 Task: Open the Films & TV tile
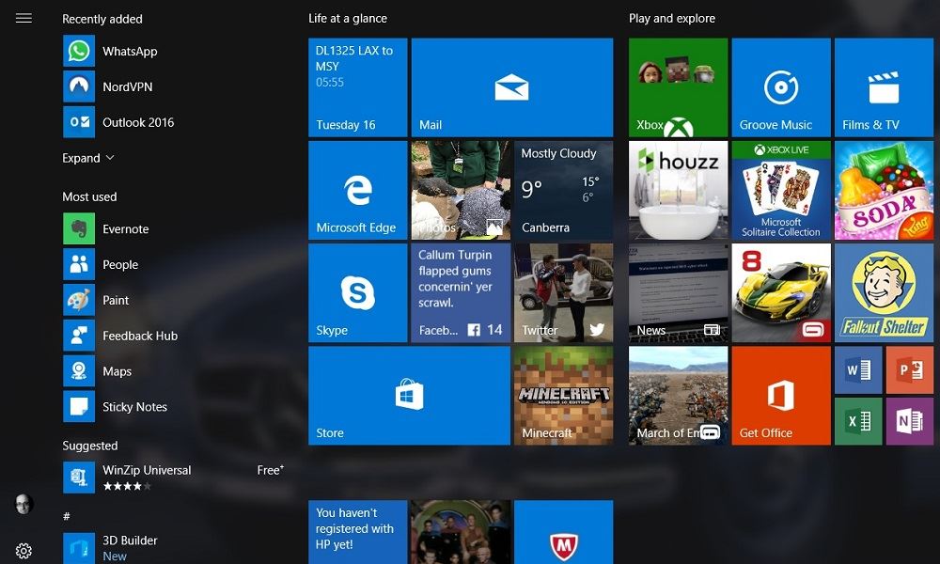[885, 87]
